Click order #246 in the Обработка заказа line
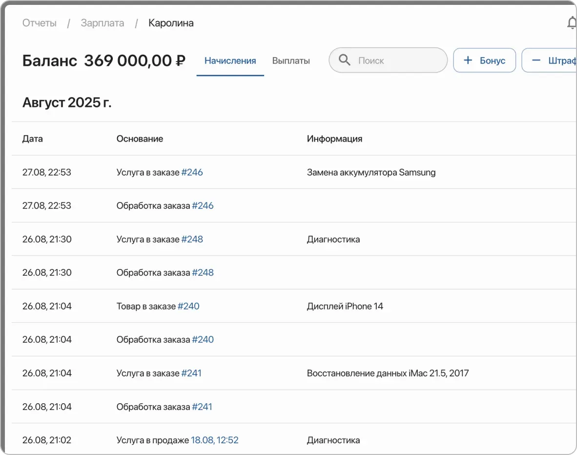This screenshot has height=455, width=577. 204,206
